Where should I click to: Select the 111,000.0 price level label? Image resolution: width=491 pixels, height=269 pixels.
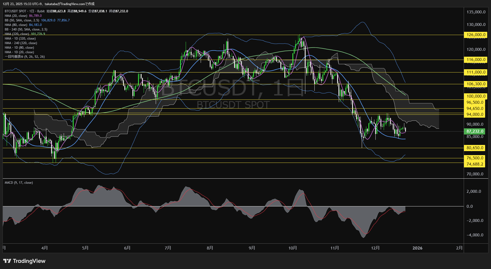(x=476, y=72)
